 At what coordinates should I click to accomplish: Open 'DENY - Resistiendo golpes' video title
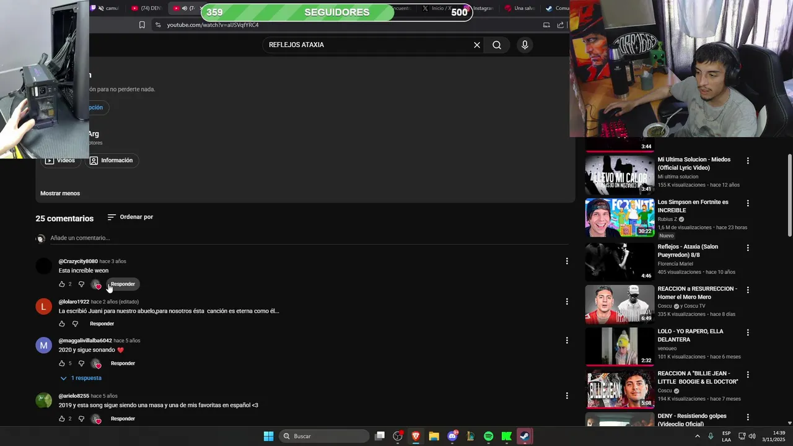(x=692, y=420)
